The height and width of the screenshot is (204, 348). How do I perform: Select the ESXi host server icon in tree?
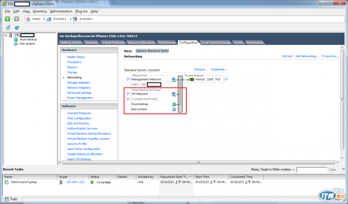(10, 35)
